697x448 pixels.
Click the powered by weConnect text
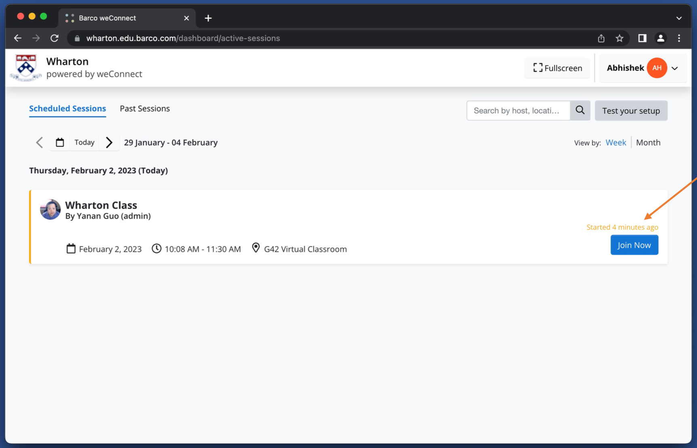pyautogui.click(x=94, y=74)
